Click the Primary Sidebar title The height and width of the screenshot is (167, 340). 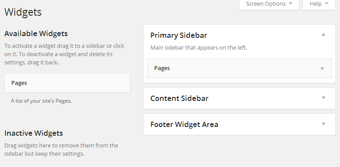click(x=178, y=35)
